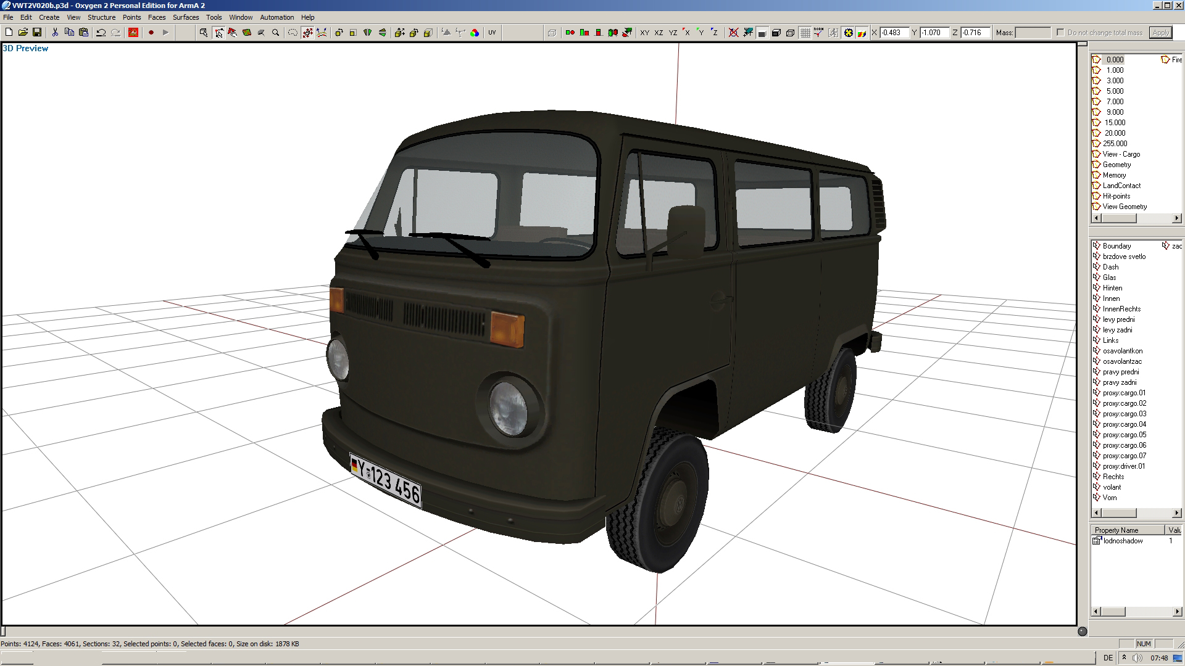
Task: Play recorded macro arrow icon
Action: pos(165,33)
